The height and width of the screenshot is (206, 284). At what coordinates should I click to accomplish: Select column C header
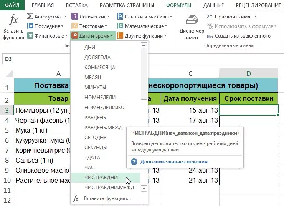(190, 73)
